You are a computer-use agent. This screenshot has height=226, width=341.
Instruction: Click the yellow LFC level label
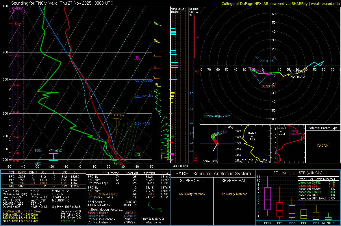138,147
